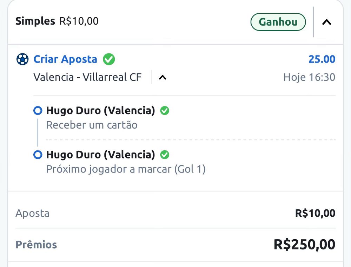This screenshot has width=351, height=267.
Task: Click the Receber um cartão selection text
Action: [92, 125]
